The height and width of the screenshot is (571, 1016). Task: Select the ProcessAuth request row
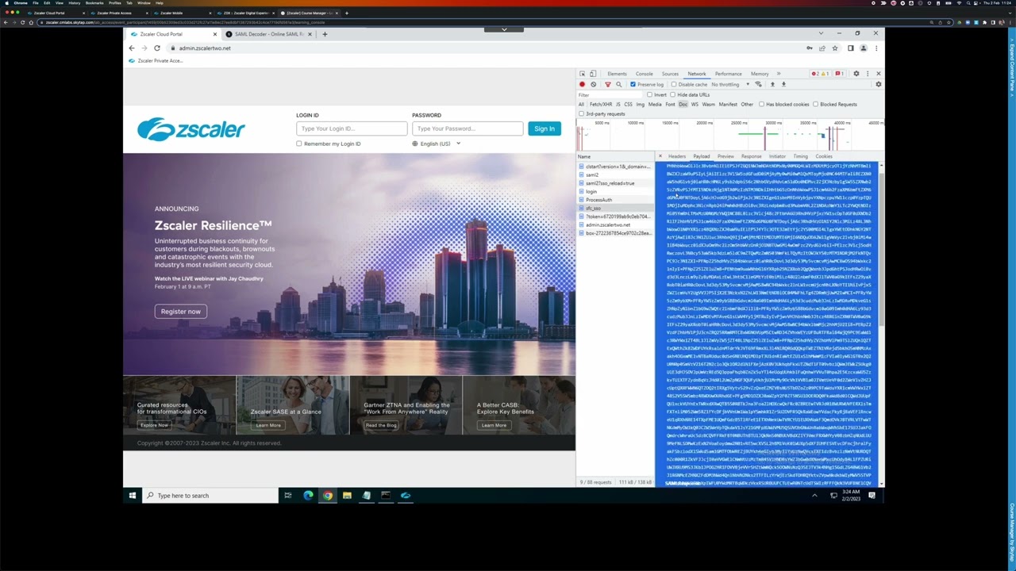coord(615,200)
